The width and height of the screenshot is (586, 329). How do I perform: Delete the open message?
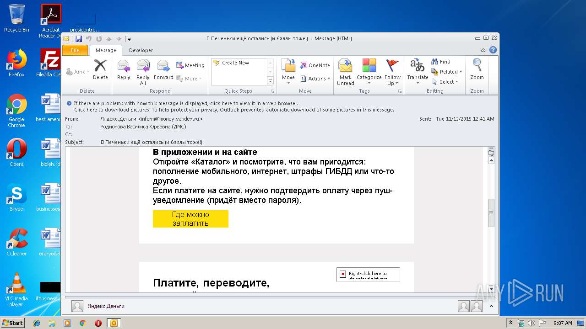pos(100,69)
